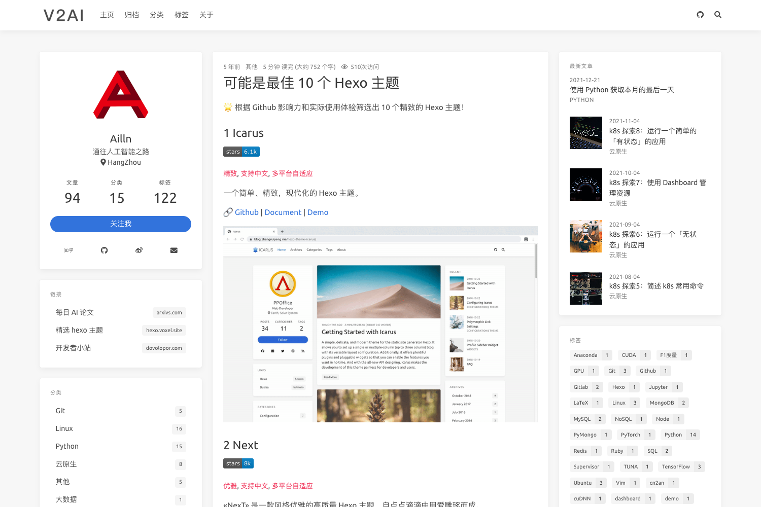Screen dimensions: 761x507
Task: Open the 关于 navigation item
Action: (x=206, y=15)
